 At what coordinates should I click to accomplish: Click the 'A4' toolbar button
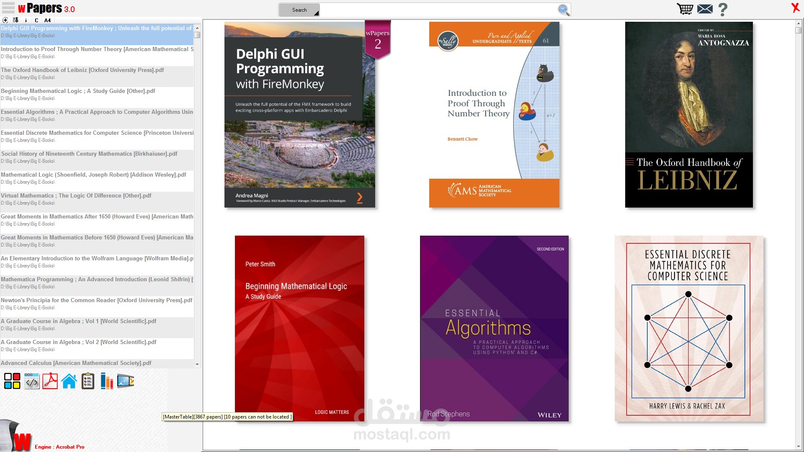click(47, 20)
